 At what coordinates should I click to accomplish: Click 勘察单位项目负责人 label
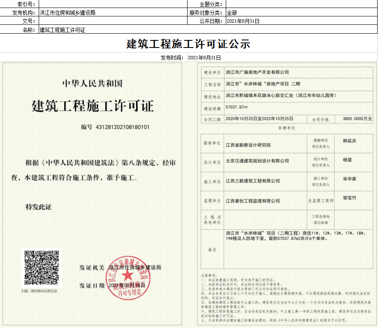click(321, 143)
